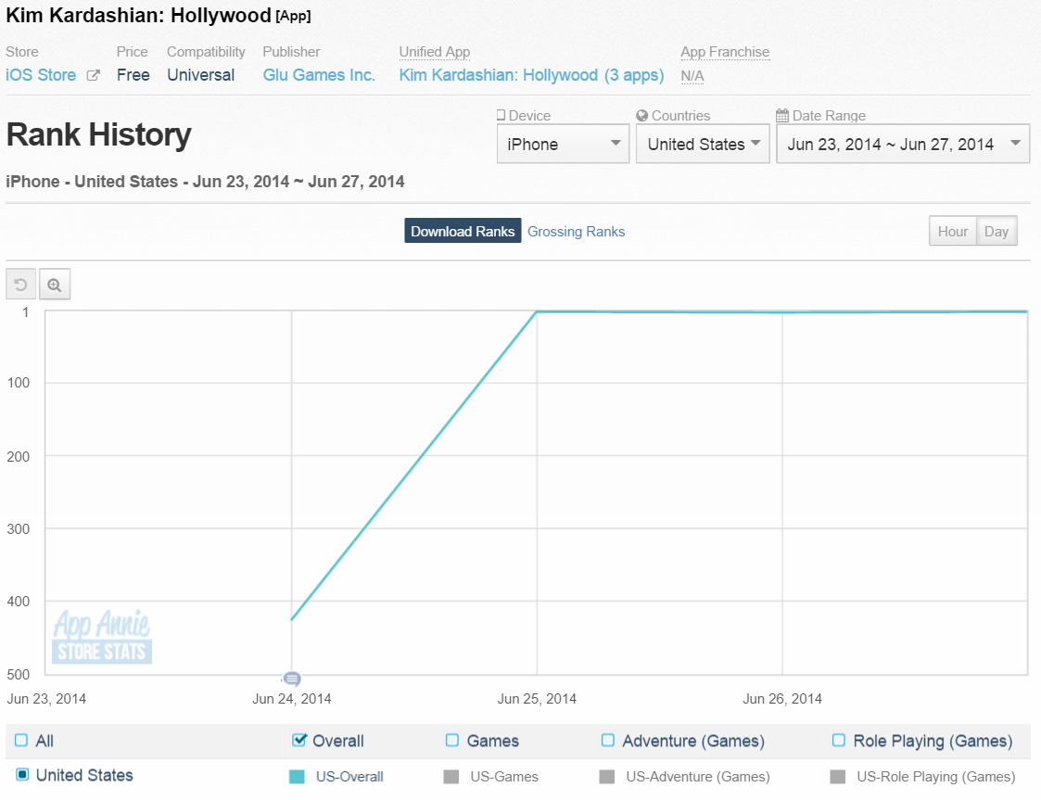
Task: Toggle the All checkbox
Action: click(x=21, y=741)
